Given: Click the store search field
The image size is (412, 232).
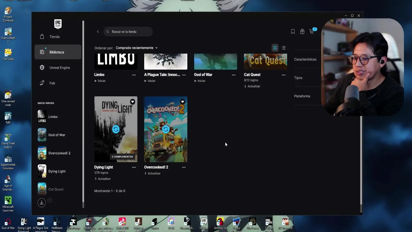Looking at the screenshot, I should point(128,32).
